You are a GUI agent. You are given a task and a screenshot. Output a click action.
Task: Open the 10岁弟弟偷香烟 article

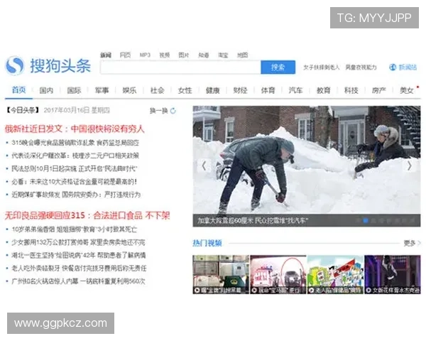coord(74,229)
